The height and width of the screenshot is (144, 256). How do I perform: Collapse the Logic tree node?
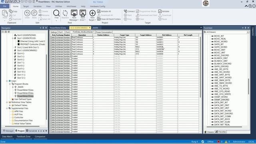click(x=7, y=81)
